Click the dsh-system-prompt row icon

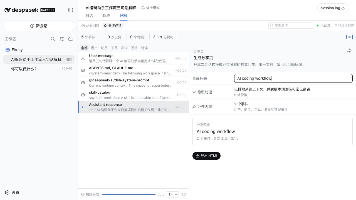(x=83, y=83)
